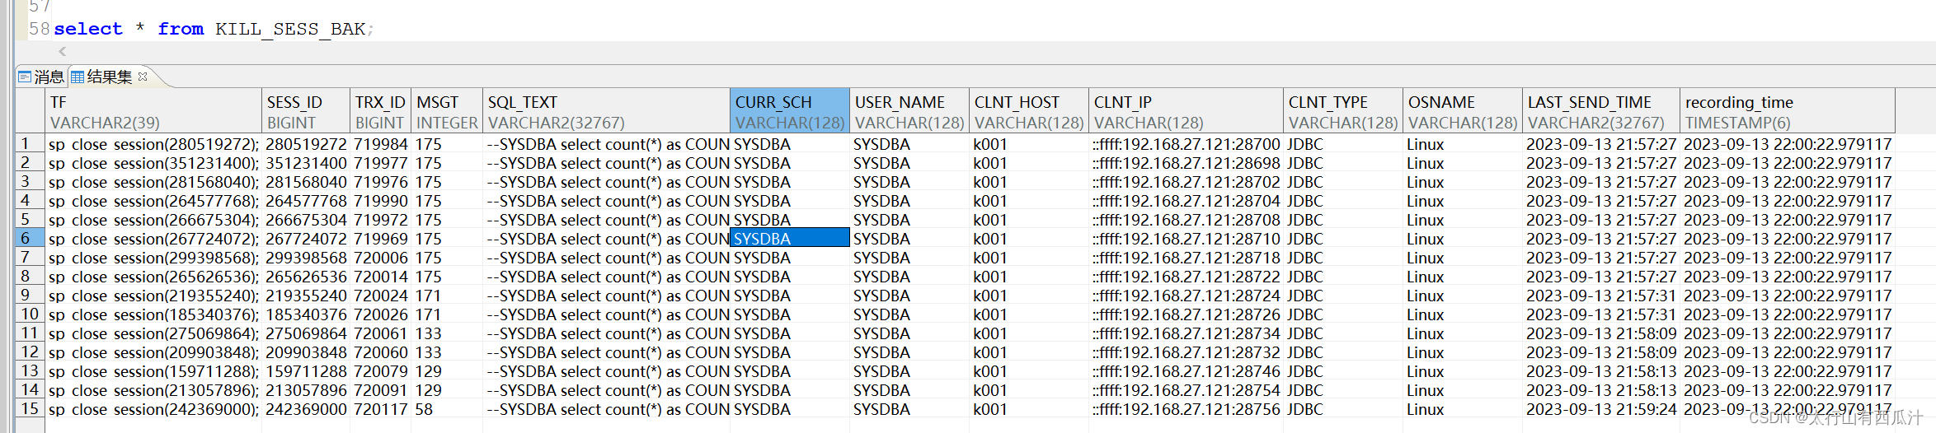Viewport: 1936px width, 433px height.
Task: Select the 结果集 tab
Action: 109,77
